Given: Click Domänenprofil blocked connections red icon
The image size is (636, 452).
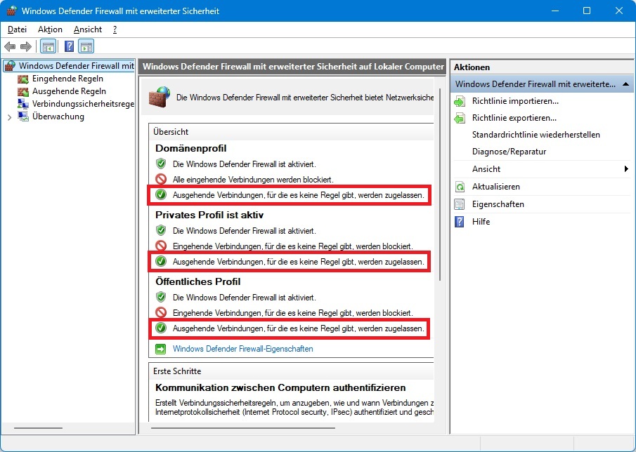Looking at the screenshot, I should pos(161,179).
